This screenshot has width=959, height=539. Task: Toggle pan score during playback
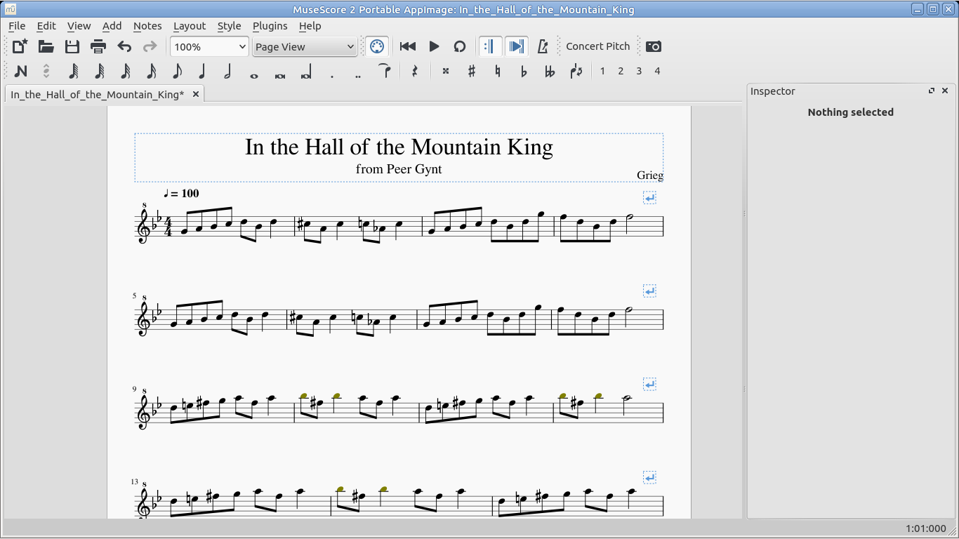[x=516, y=46]
